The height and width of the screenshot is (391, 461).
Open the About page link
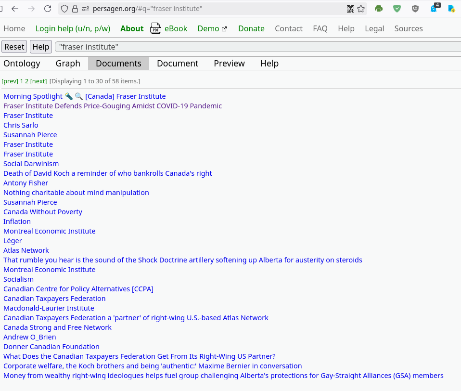point(132,28)
